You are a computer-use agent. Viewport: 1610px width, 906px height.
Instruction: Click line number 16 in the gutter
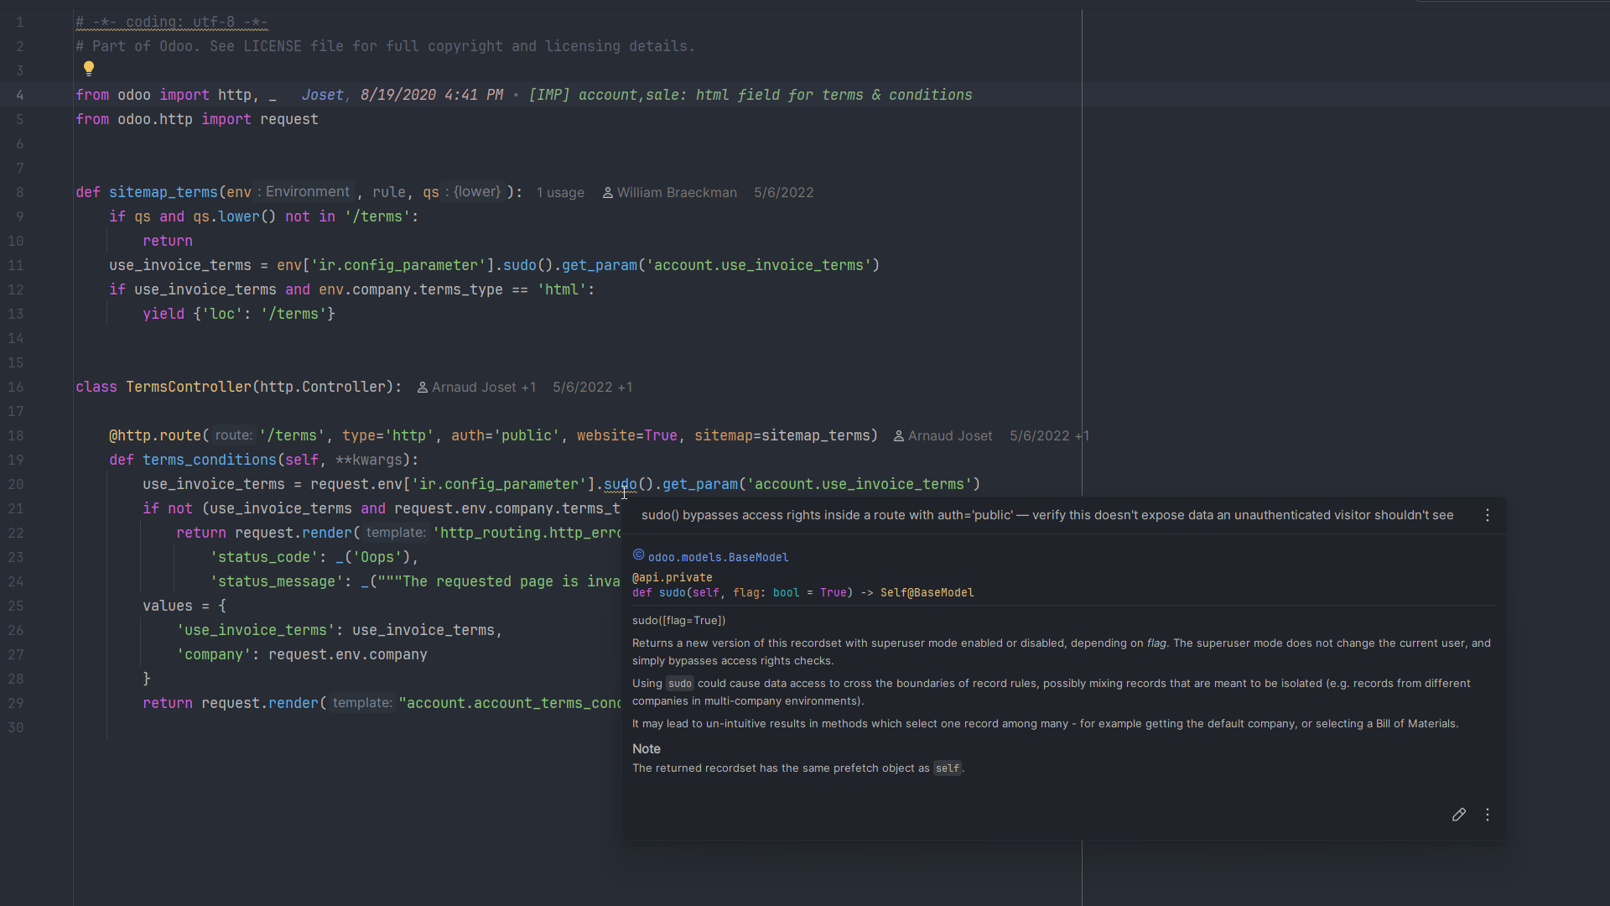pyautogui.click(x=16, y=387)
